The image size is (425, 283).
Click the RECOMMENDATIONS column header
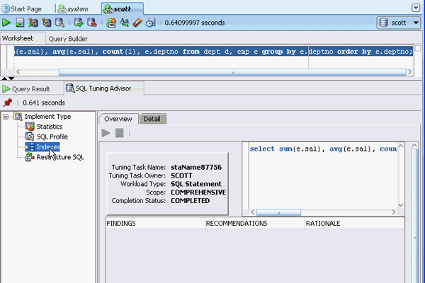pyautogui.click(x=255, y=224)
